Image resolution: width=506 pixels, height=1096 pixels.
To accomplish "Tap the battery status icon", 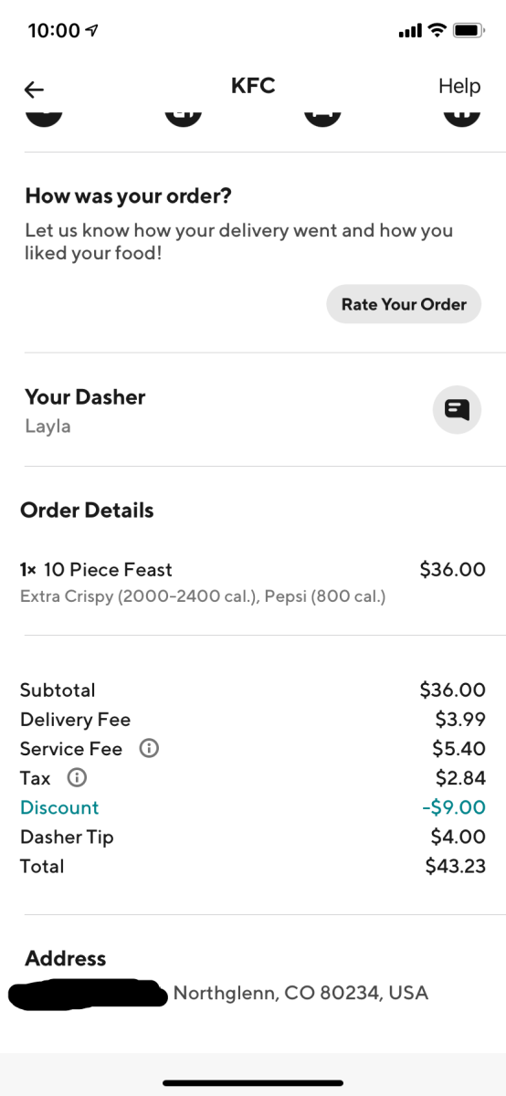I will tap(469, 30).
